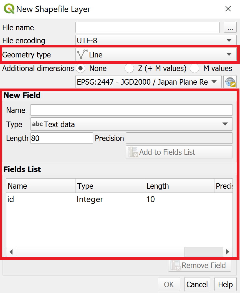
Task: Click the Cancel button
Action: pyautogui.click(x=197, y=284)
